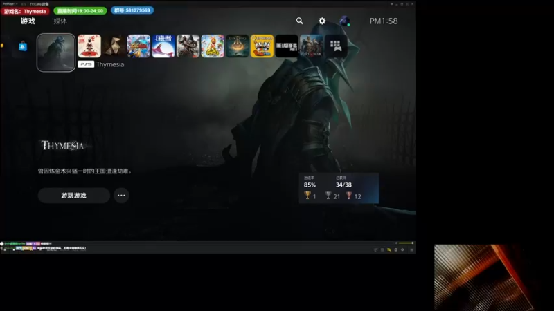Image resolution: width=554 pixels, height=311 pixels.
Task: Open the yellow bunny game tile before Elden Ring
Action: [213, 46]
